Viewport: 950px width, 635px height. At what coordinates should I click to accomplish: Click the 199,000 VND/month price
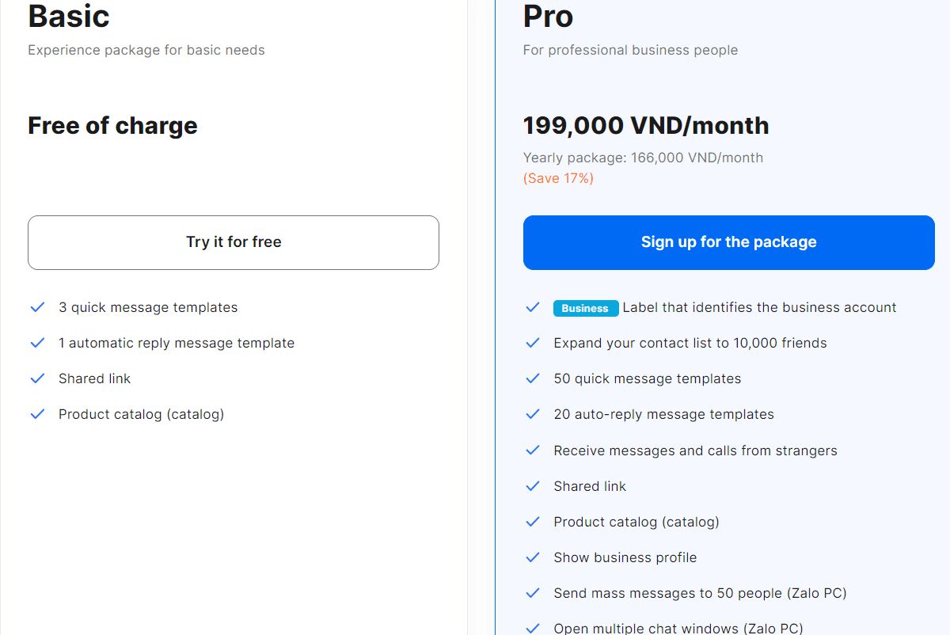coord(646,126)
